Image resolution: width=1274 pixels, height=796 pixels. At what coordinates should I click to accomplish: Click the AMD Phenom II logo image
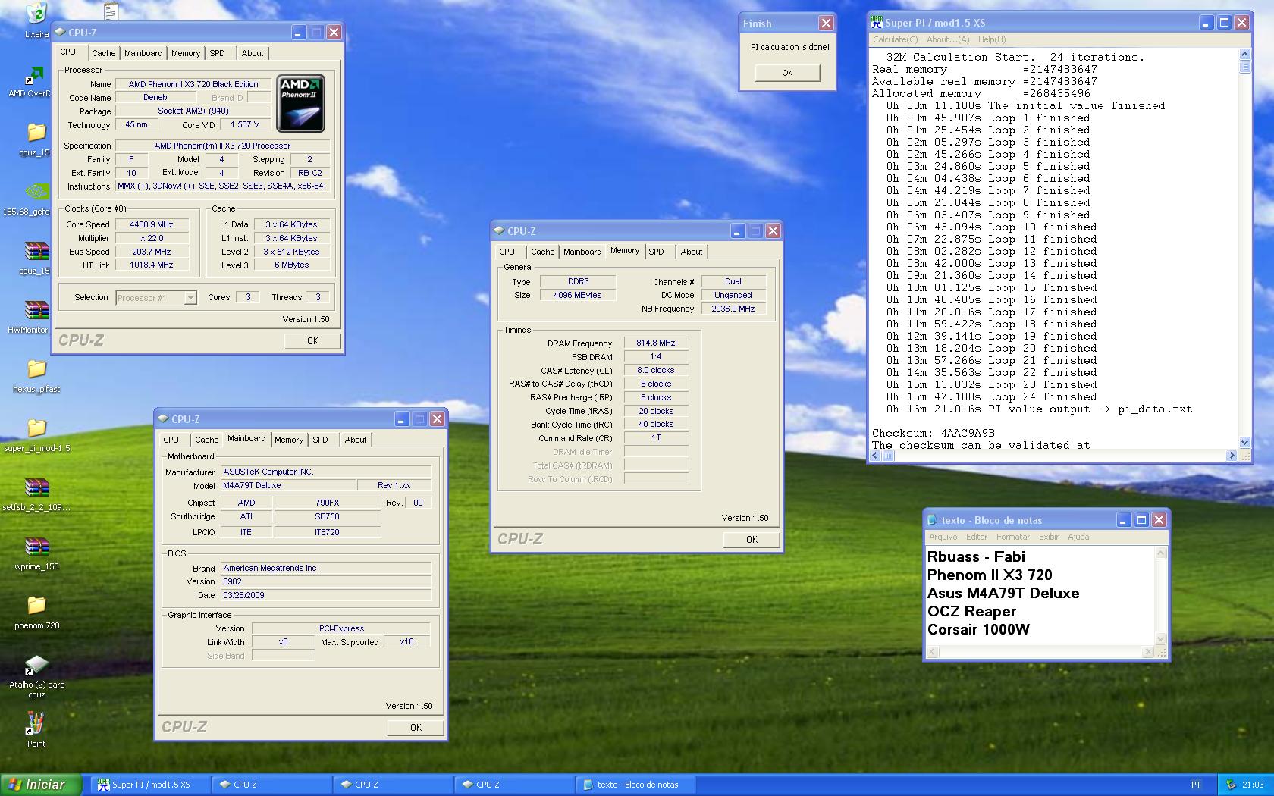pos(301,103)
